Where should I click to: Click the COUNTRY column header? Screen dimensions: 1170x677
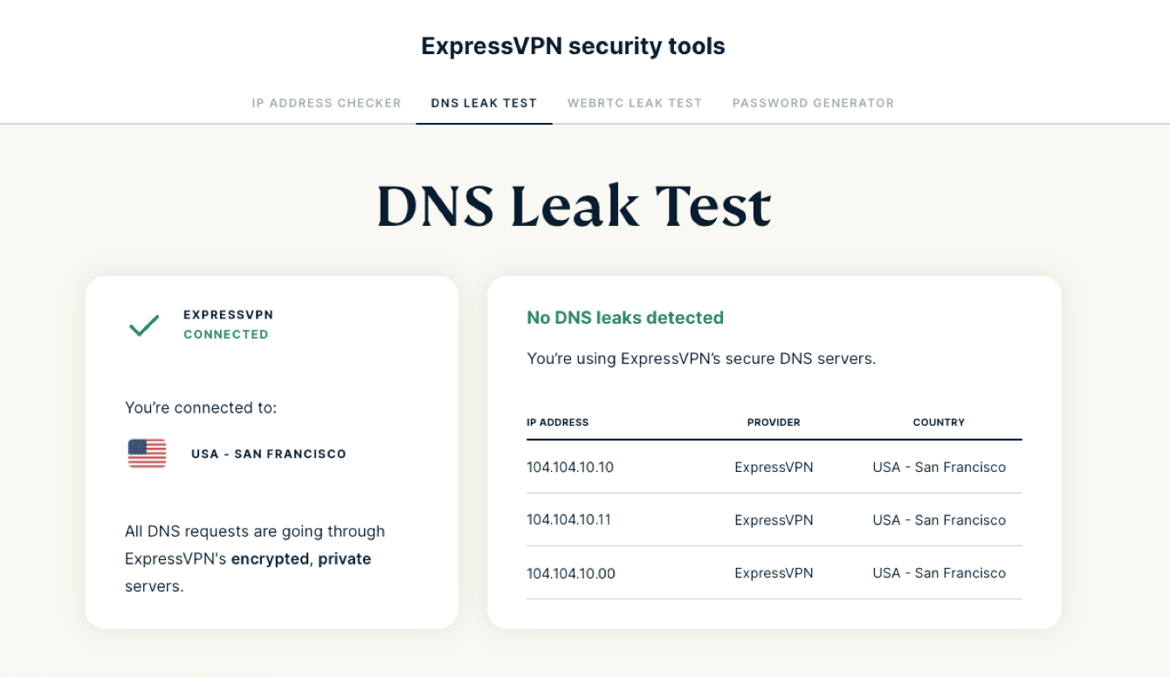(x=939, y=422)
